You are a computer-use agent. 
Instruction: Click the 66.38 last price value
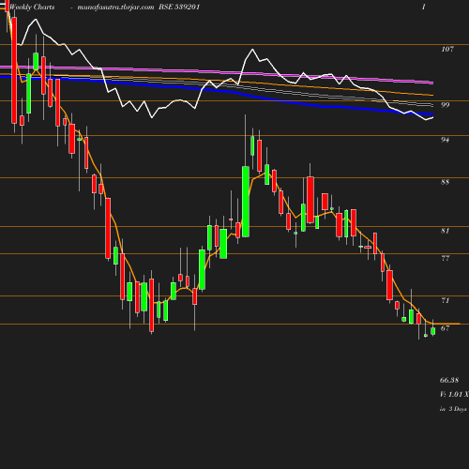[x=449, y=380]
